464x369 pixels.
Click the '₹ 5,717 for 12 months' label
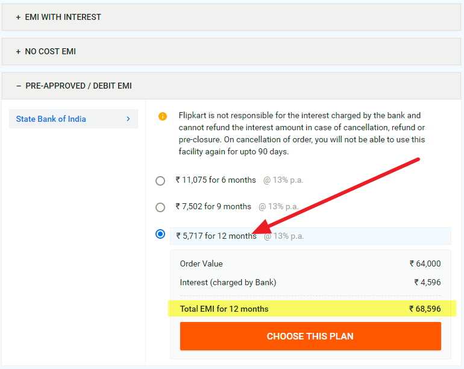[216, 236]
